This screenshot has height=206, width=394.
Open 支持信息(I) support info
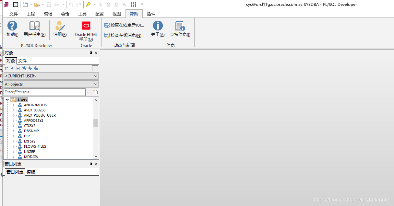pos(180,29)
